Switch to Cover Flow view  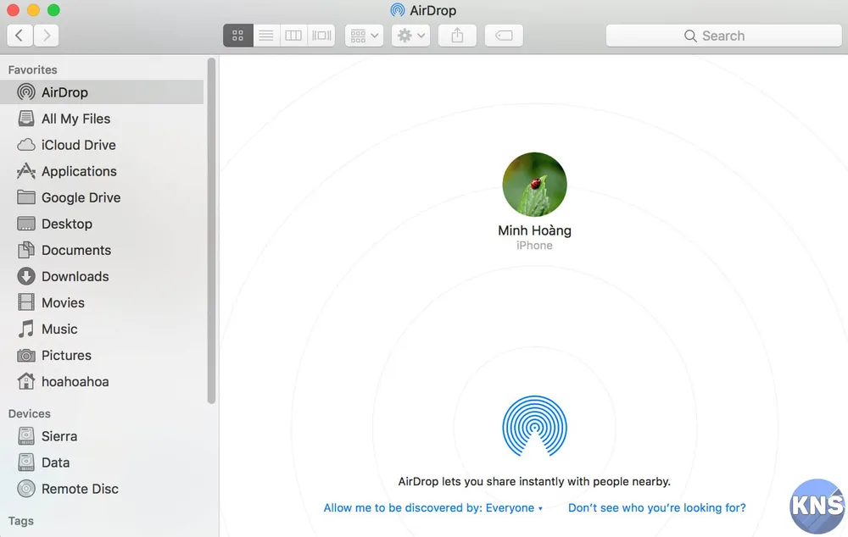click(321, 35)
